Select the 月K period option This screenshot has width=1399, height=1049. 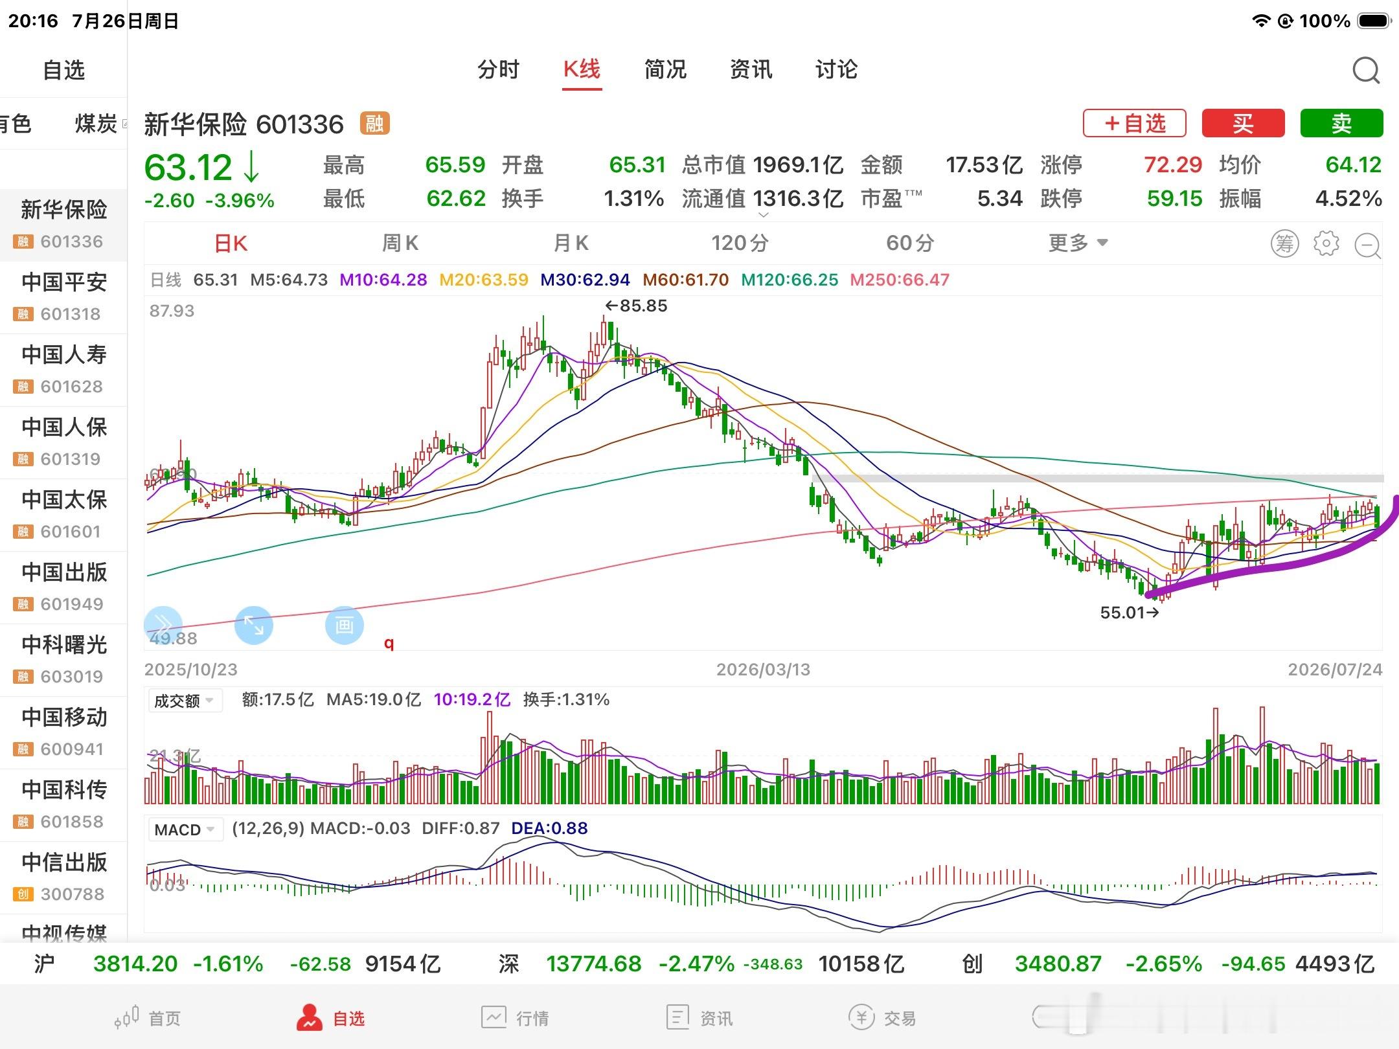[571, 243]
